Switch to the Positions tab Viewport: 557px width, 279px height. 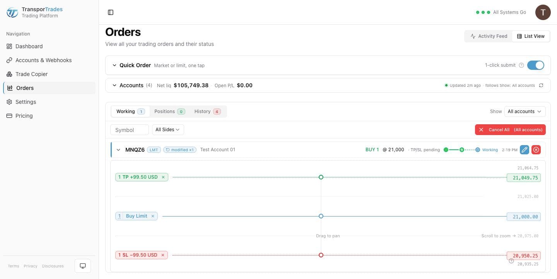click(x=169, y=112)
